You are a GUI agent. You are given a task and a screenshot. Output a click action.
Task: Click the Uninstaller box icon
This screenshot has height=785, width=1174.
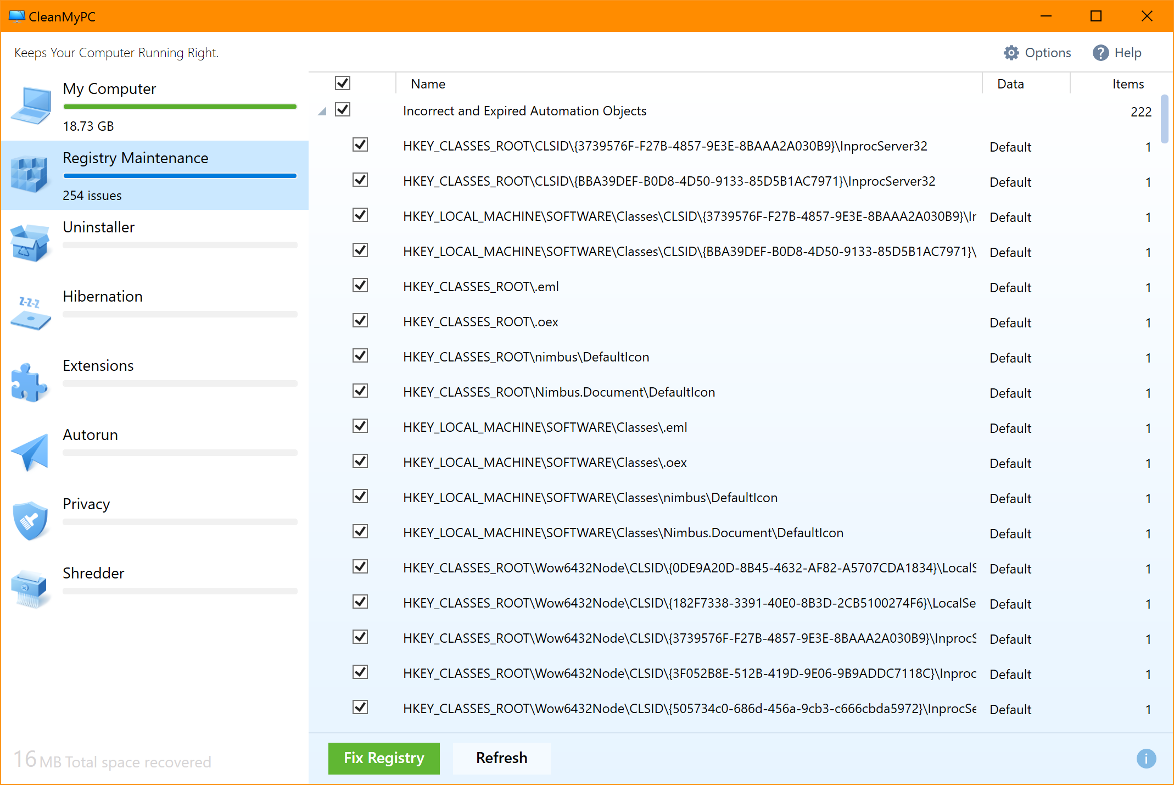(x=30, y=243)
